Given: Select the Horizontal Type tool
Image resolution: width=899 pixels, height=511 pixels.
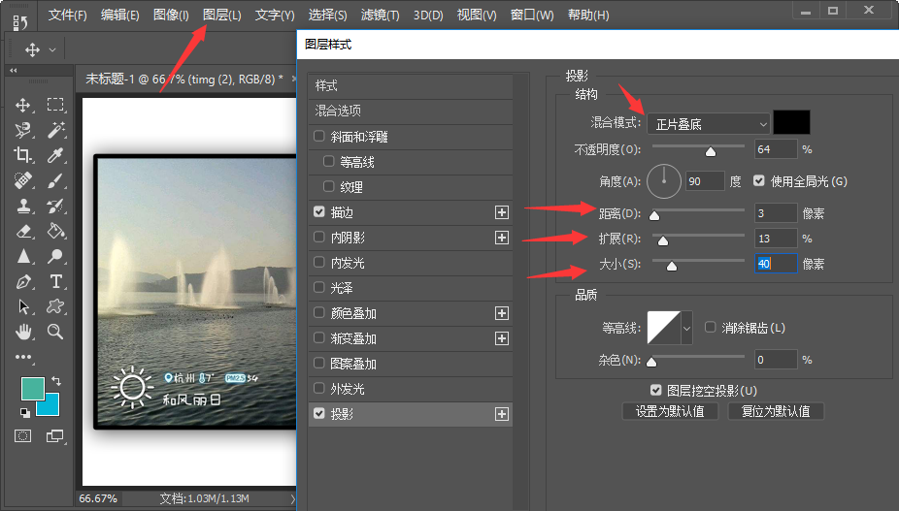Looking at the screenshot, I should (55, 281).
